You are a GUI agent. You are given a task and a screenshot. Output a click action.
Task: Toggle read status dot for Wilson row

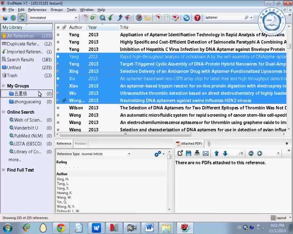(x=58, y=108)
